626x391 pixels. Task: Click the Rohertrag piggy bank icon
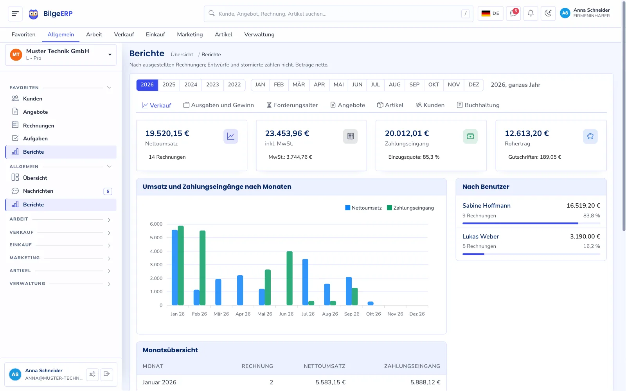pos(590,136)
